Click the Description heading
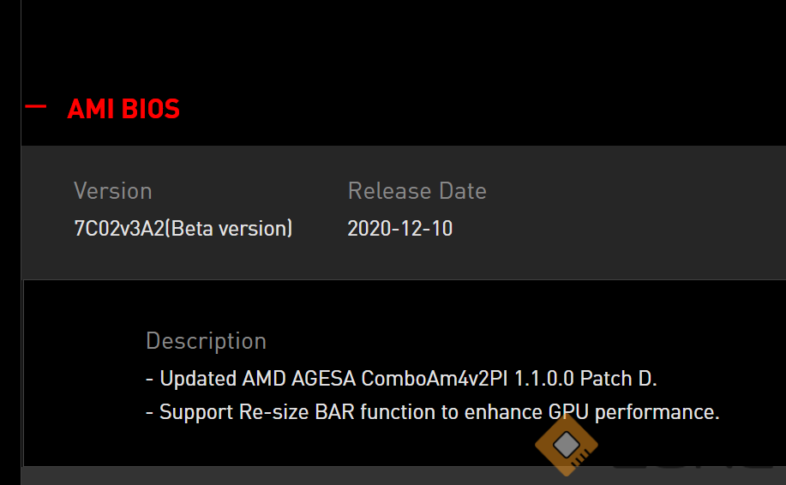Image resolution: width=786 pixels, height=485 pixels. [206, 341]
